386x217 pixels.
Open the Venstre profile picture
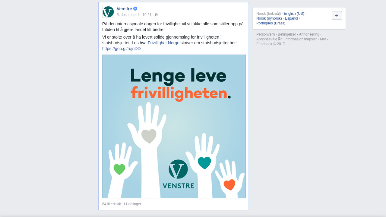(x=108, y=12)
